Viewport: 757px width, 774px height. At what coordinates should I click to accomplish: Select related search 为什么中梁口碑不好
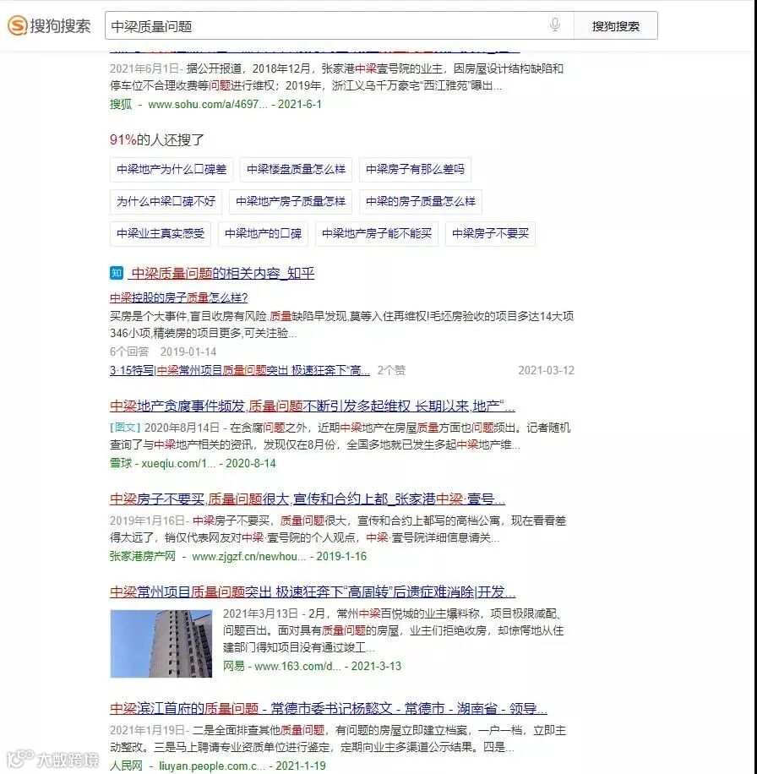click(x=166, y=201)
